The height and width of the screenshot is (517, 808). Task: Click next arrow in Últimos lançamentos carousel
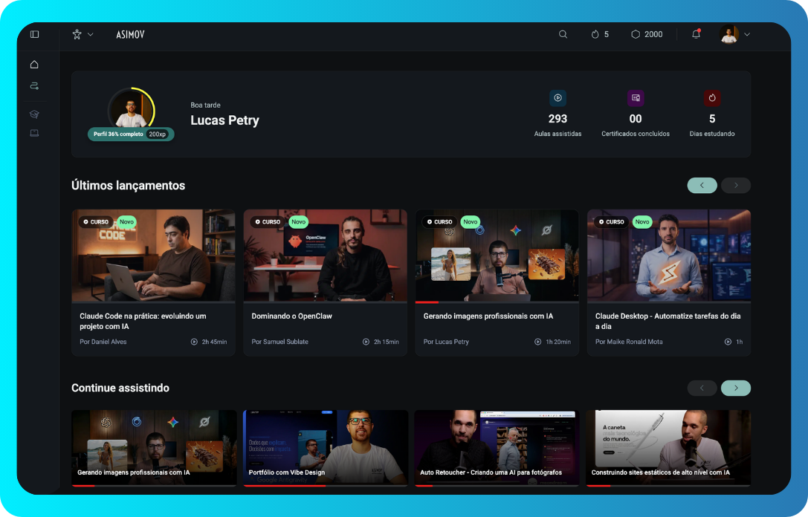735,186
